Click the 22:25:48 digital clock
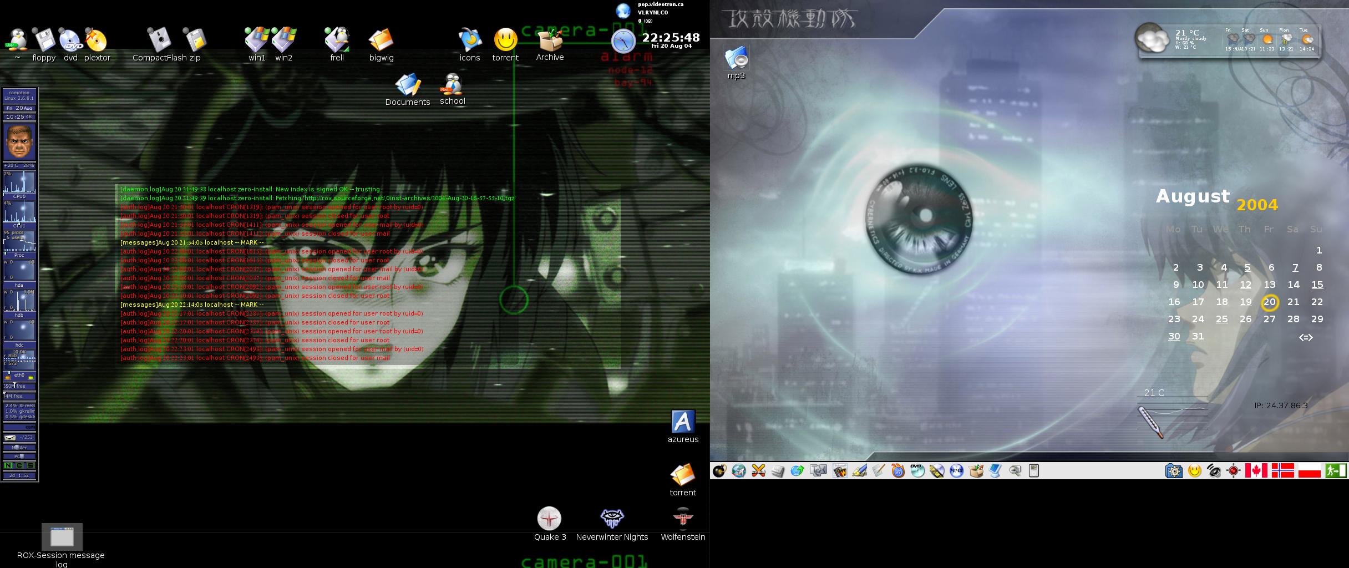Viewport: 1349px width, 568px height. (671, 38)
